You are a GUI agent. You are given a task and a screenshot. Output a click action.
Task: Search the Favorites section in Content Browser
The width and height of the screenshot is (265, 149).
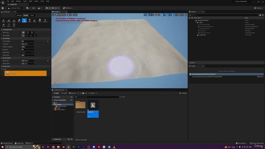(72, 97)
